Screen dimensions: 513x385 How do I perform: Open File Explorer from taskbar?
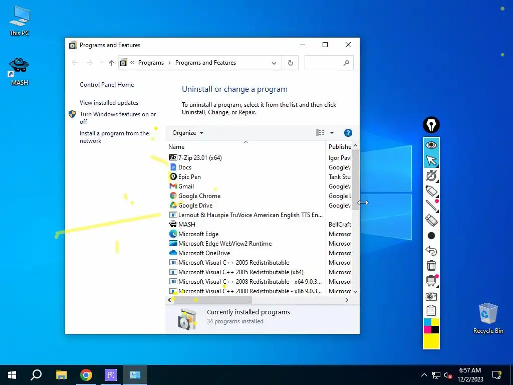click(61, 375)
